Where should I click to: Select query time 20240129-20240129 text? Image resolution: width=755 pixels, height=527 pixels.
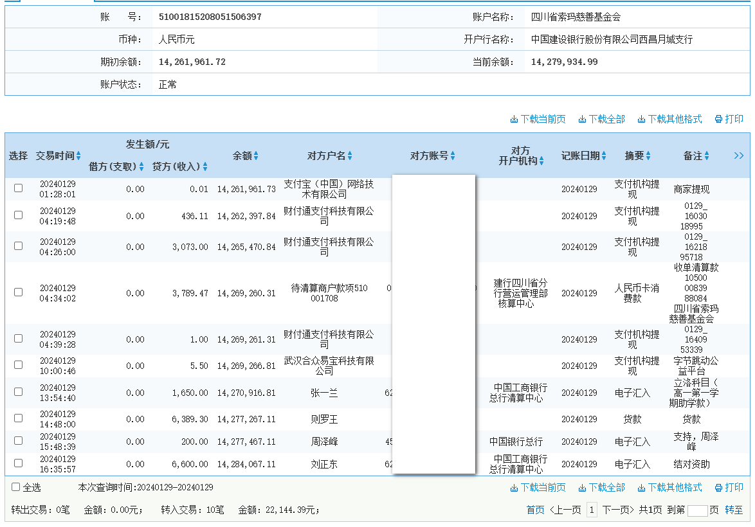tap(176, 488)
